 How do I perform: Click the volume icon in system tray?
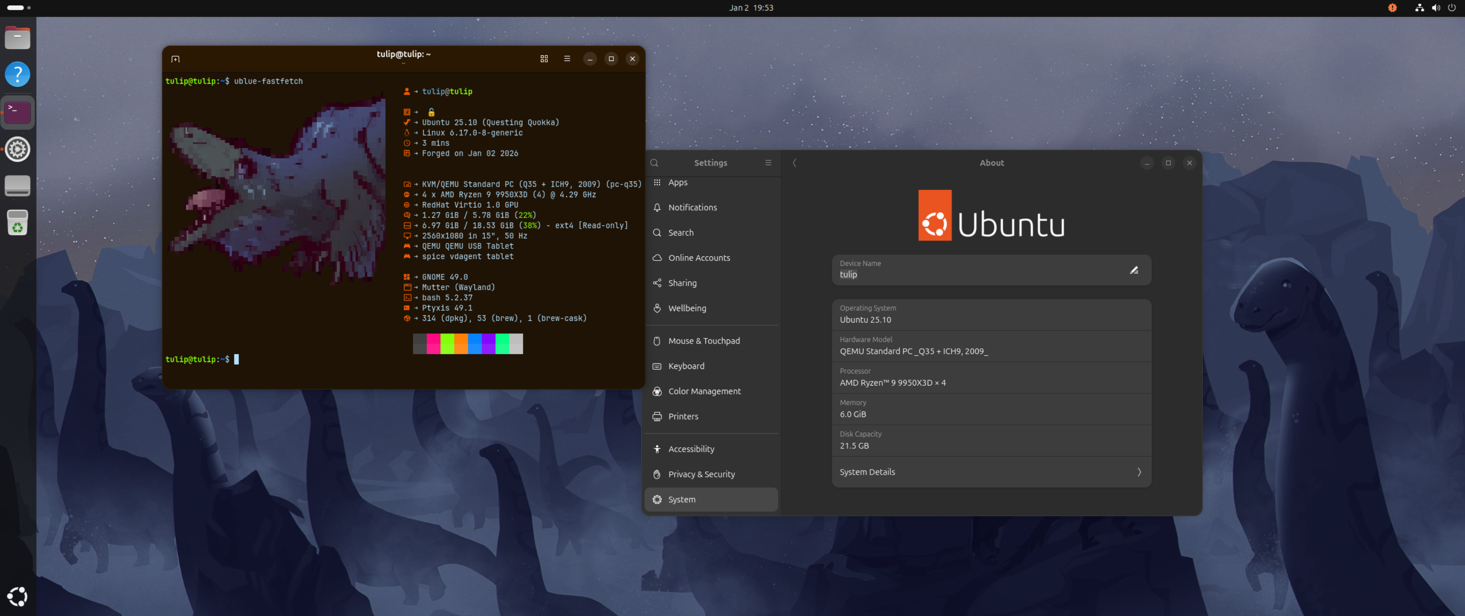[x=1436, y=7]
